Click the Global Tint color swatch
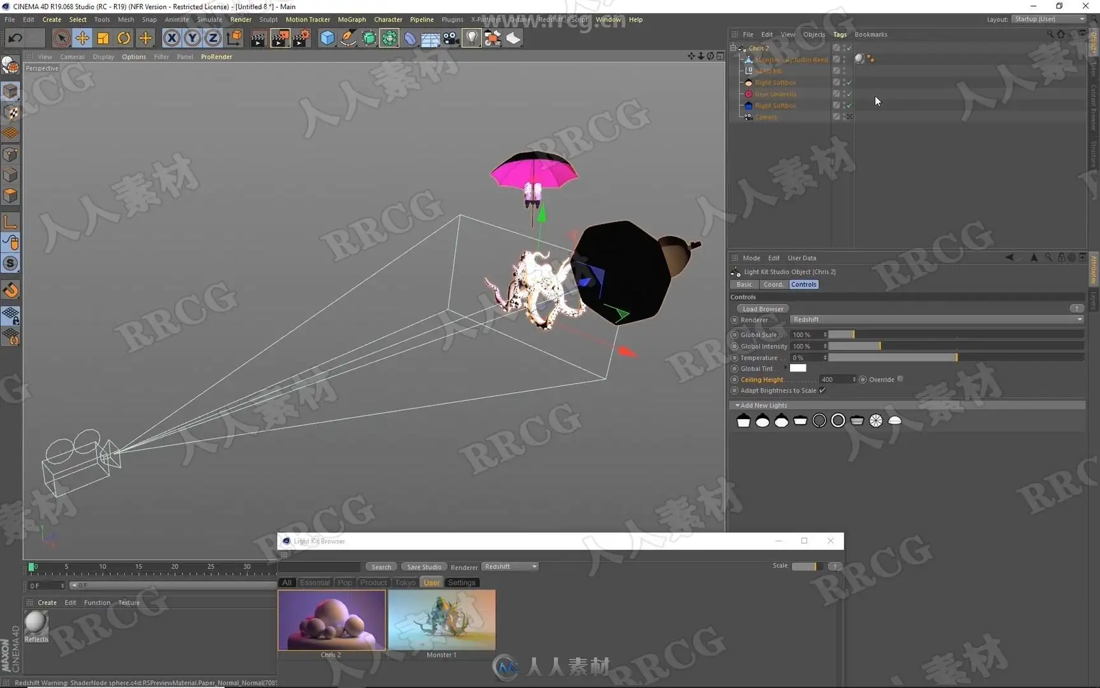The image size is (1100, 688). pos(798,368)
